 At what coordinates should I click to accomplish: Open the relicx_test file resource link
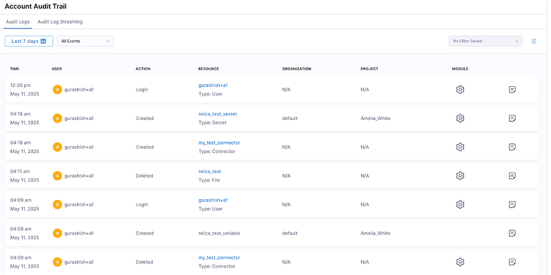(210, 172)
